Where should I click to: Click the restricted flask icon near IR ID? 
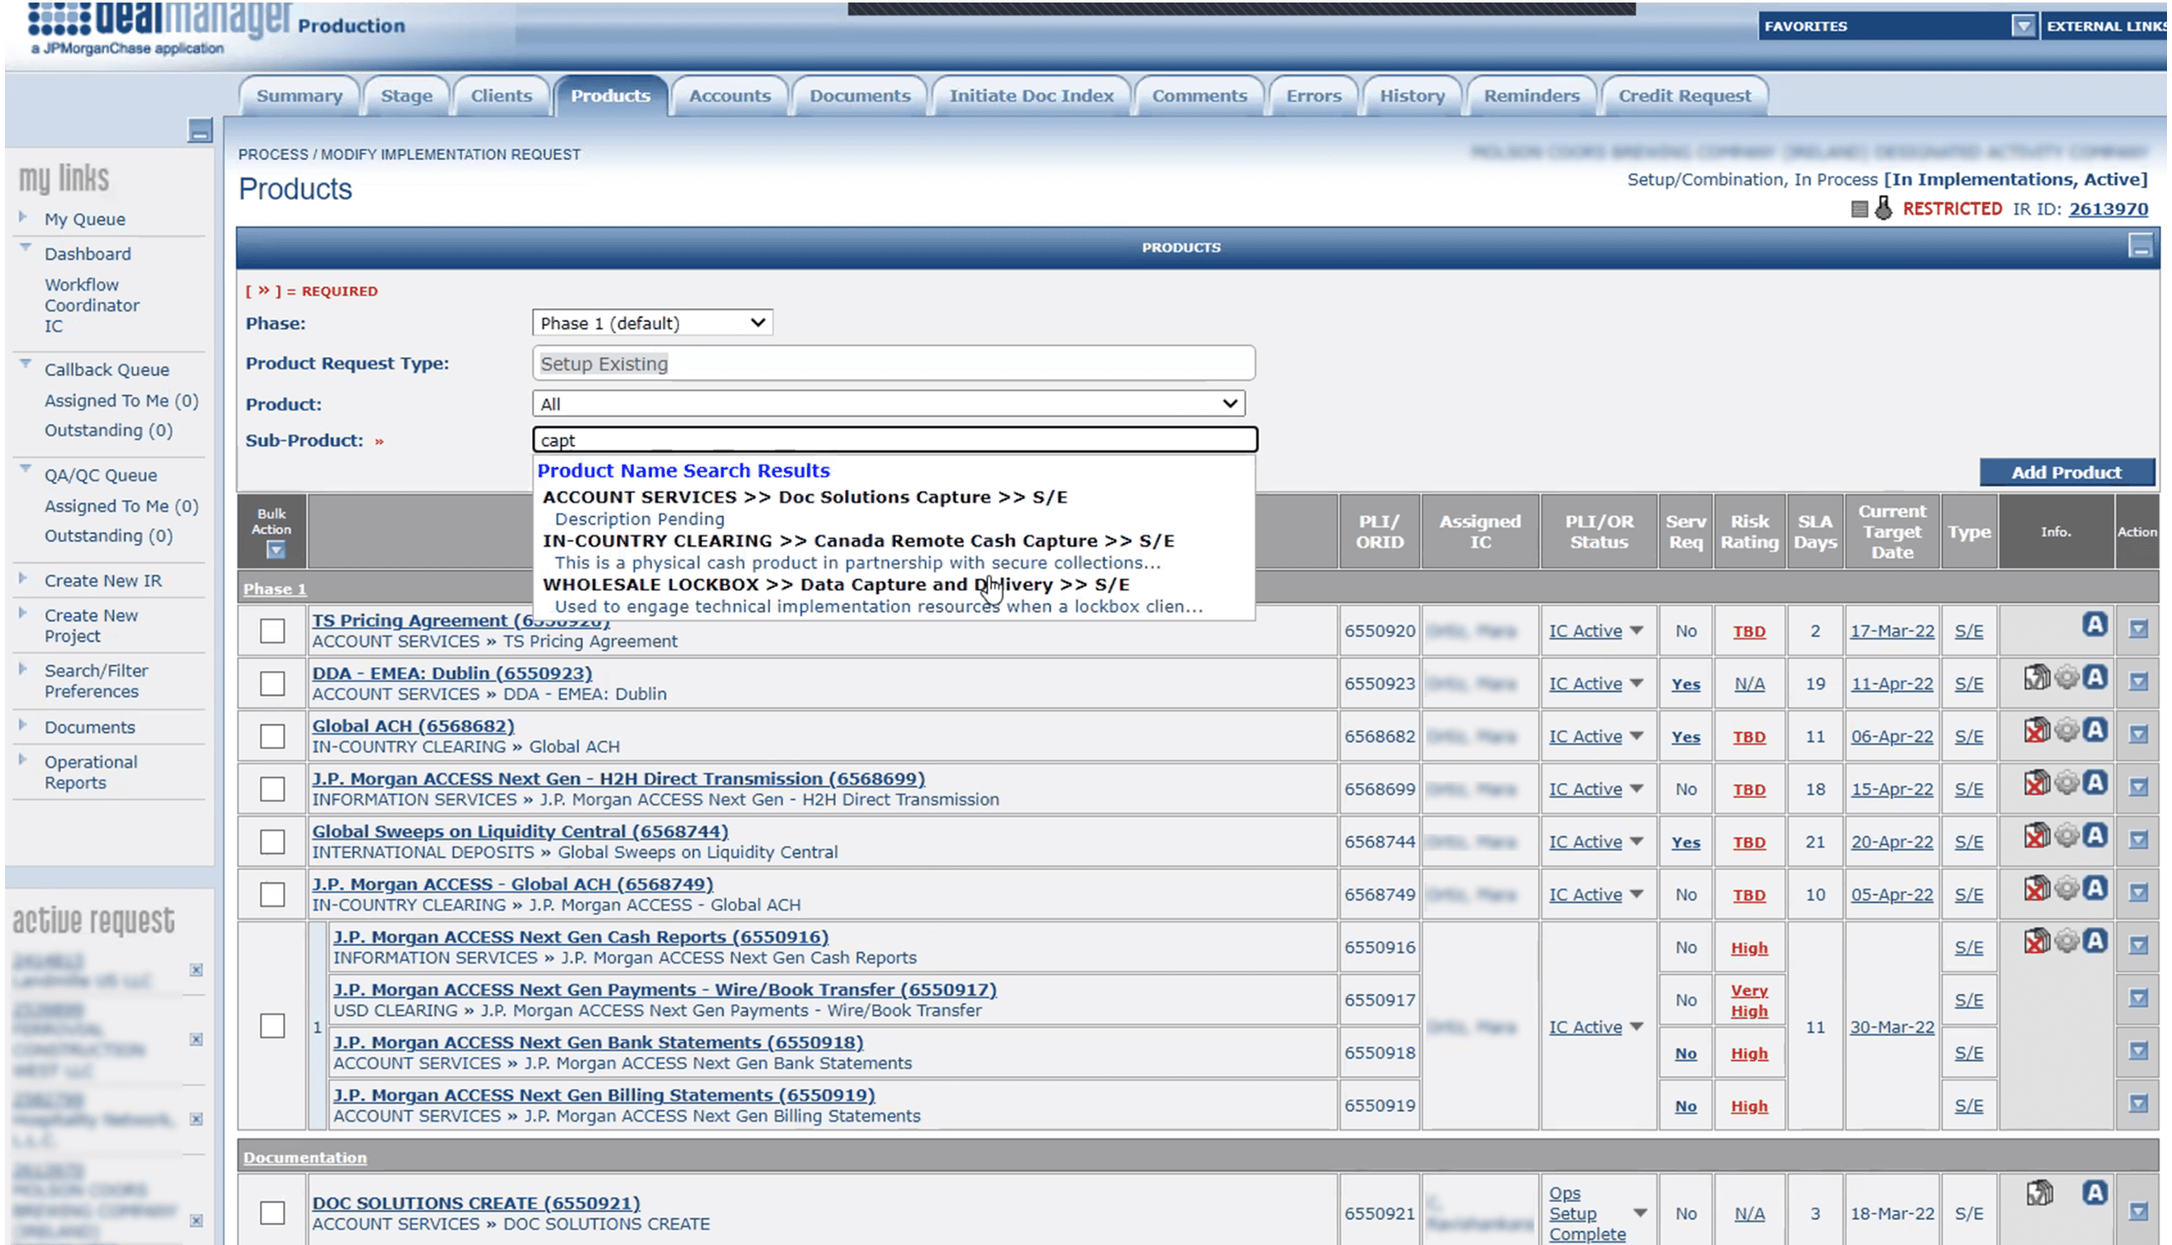tap(1883, 209)
